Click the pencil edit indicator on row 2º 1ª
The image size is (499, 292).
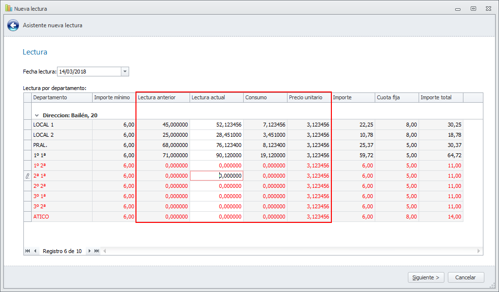[x=28, y=176]
